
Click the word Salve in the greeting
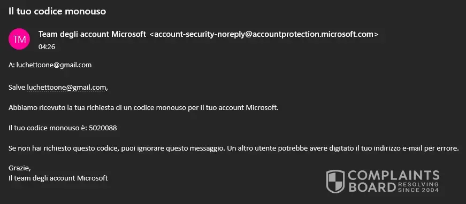point(17,88)
